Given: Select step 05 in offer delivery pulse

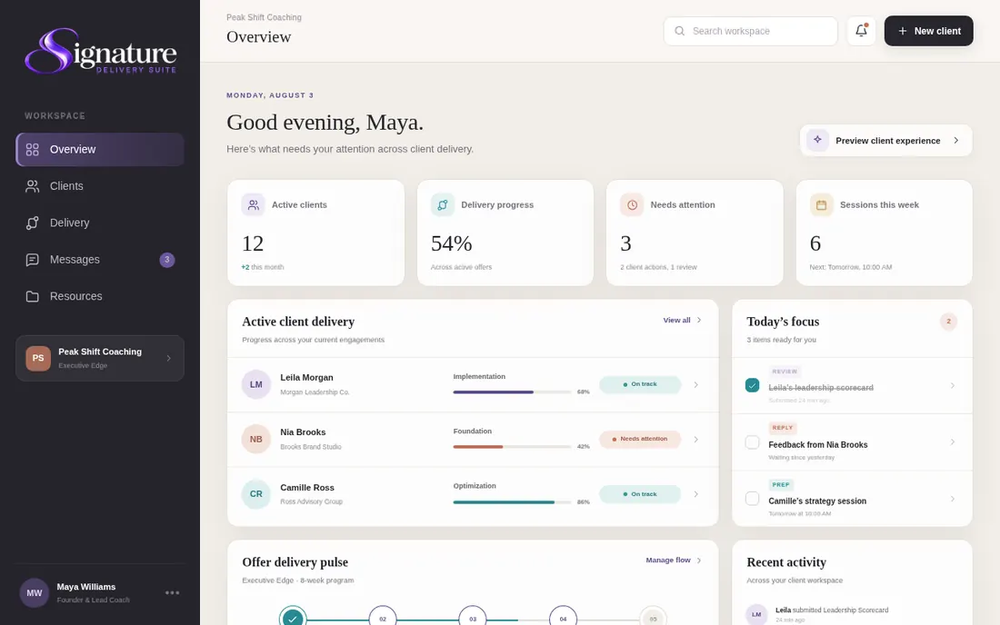Looking at the screenshot, I should (x=653, y=619).
